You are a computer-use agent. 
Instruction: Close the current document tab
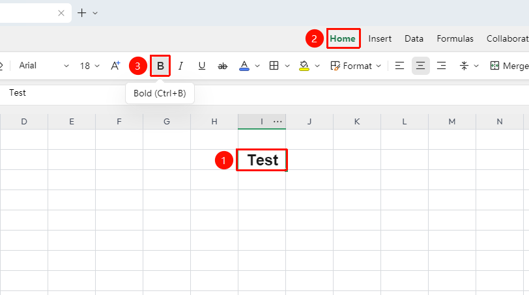tap(61, 13)
